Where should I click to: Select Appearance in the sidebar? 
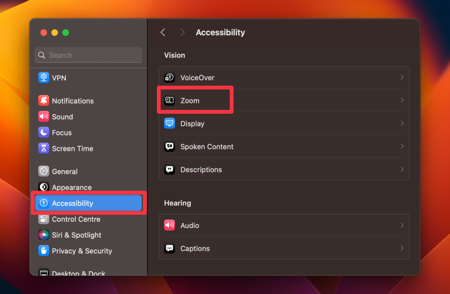[72, 187]
